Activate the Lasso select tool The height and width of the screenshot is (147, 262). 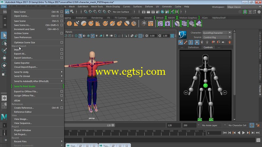point(4,43)
